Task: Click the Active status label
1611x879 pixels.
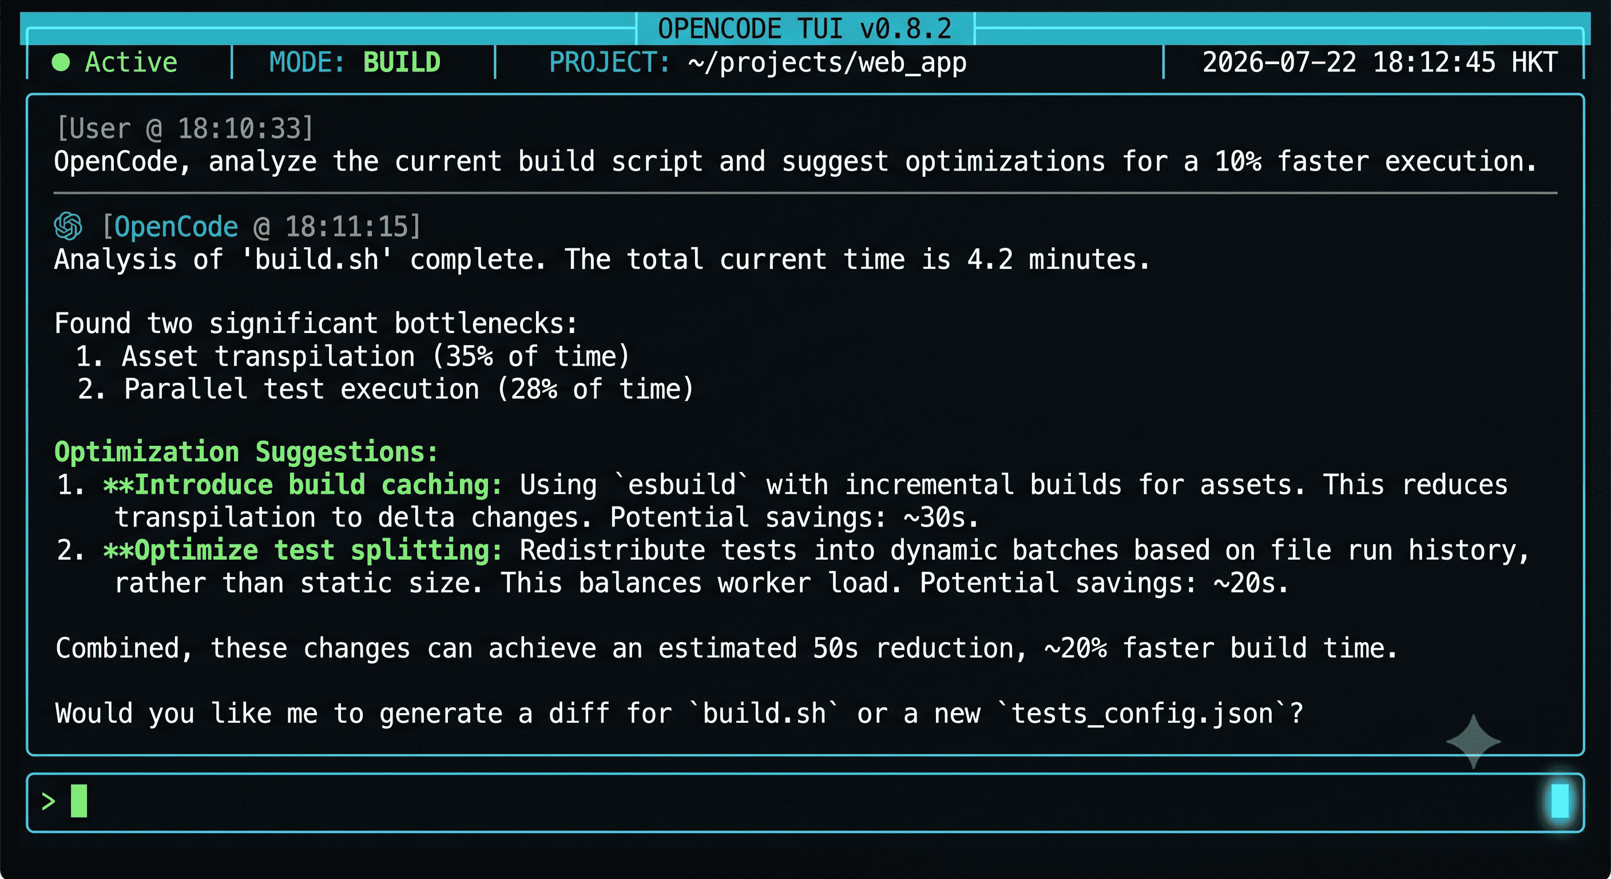Action: point(132,62)
